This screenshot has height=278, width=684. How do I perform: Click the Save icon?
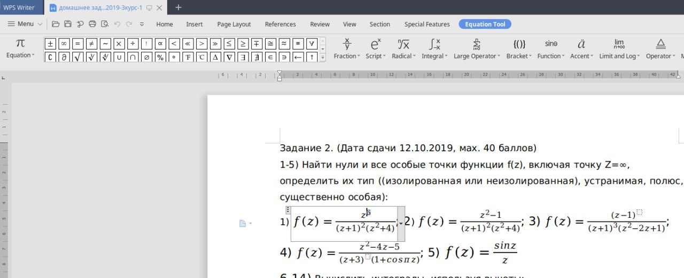pyautogui.click(x=68, y=24)
